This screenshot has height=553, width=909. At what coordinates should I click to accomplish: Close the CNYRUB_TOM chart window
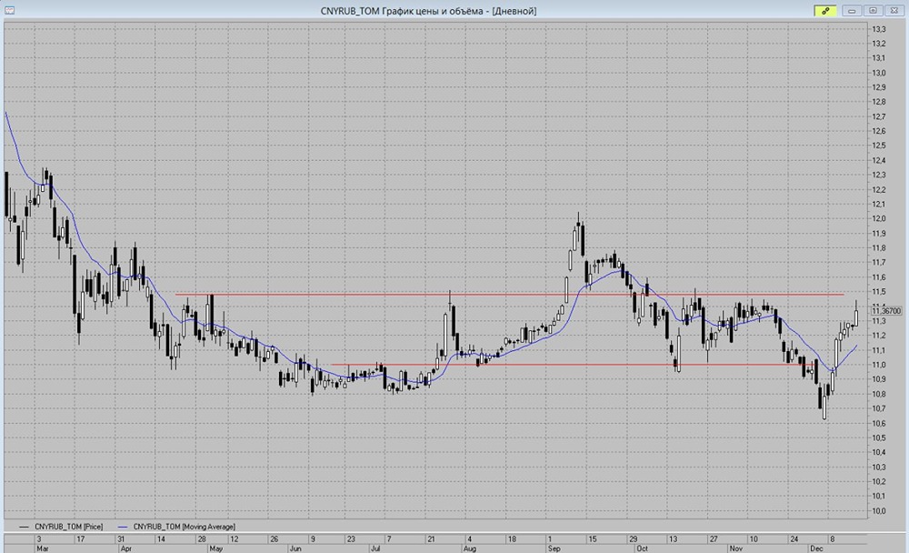(x=894, y=10)
